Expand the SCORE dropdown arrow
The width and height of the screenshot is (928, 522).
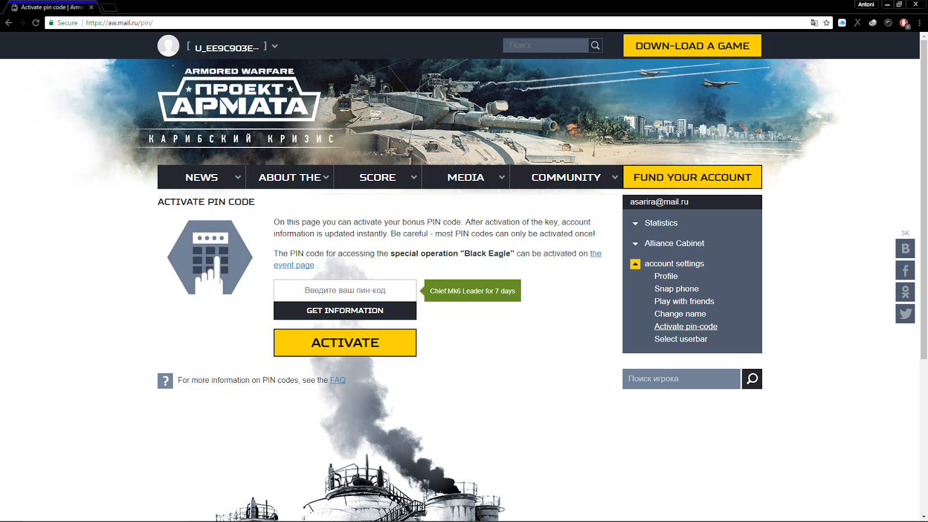(x=414, y=177)
